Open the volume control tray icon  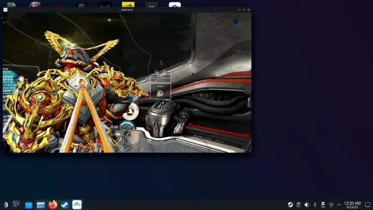[x=307, y=205]
